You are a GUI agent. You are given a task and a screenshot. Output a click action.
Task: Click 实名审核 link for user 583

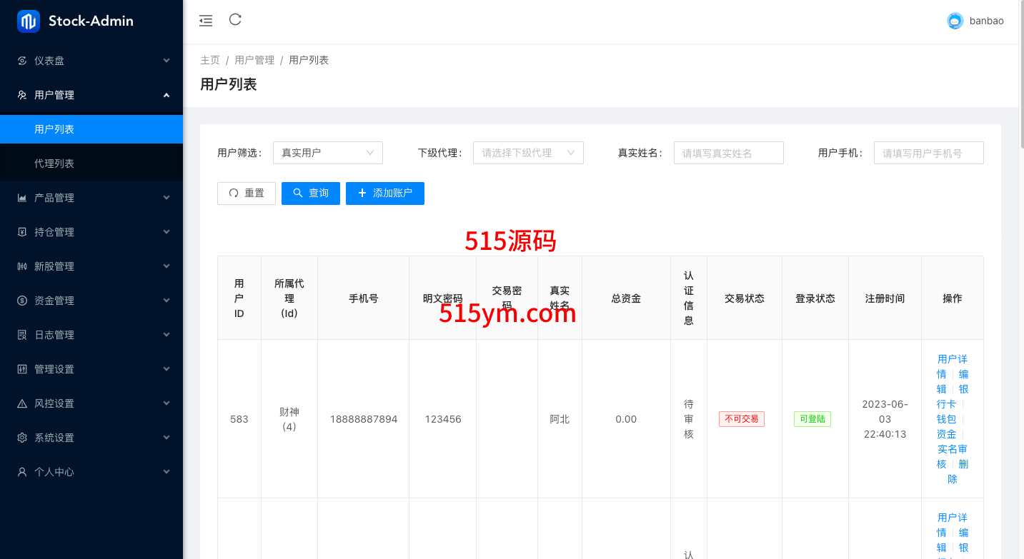click(x=952, y=449)
